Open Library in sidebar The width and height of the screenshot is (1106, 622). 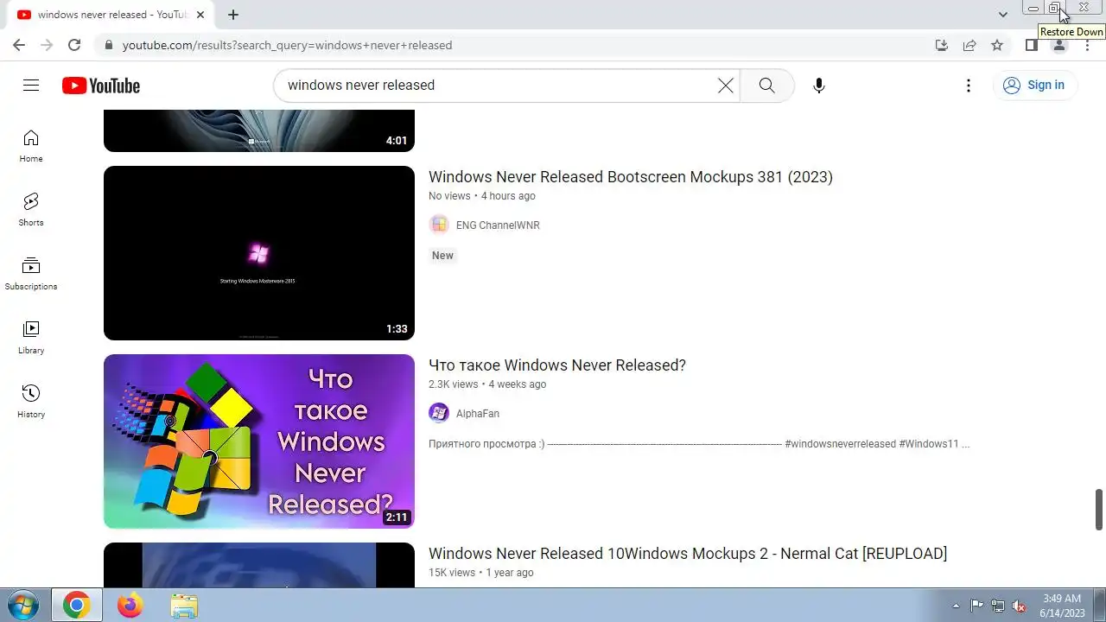click(31, 338)
